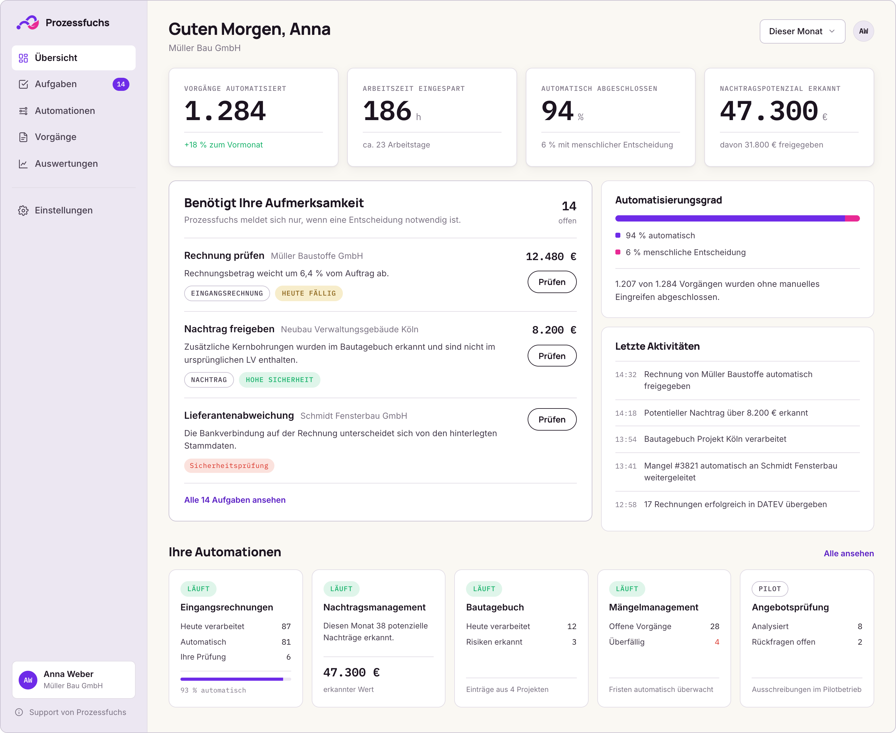Select the 13:54 Bautagebuch Projekt Köln activity
This screenshot has height=733, width=896.
pyautogui.click(x=737, y=439)
